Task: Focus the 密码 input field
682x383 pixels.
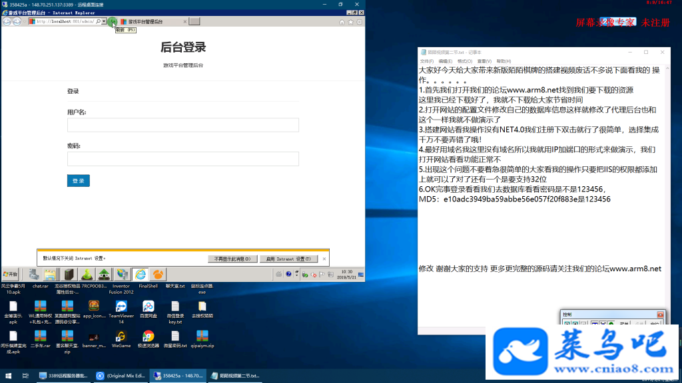Action: pos(183,159)
